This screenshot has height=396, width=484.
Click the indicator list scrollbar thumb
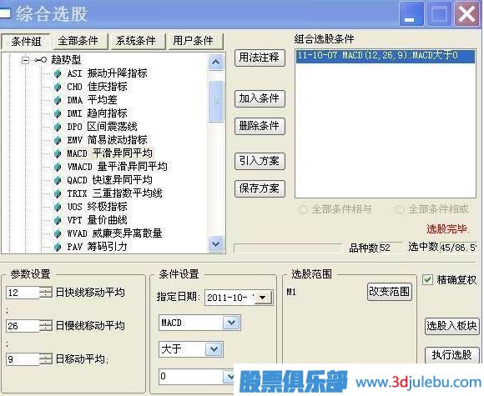(216, 101)
